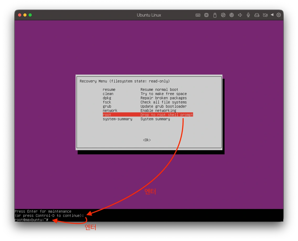Toggle the crossed-out camera icon
The image size is (298, 241).
[x=265, y=15]
